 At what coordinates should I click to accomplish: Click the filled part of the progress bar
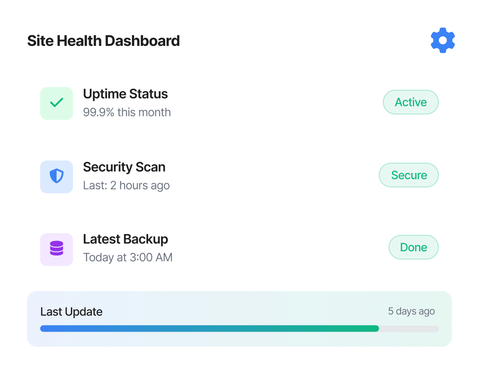pyautogui.click(x=209, y=328)
